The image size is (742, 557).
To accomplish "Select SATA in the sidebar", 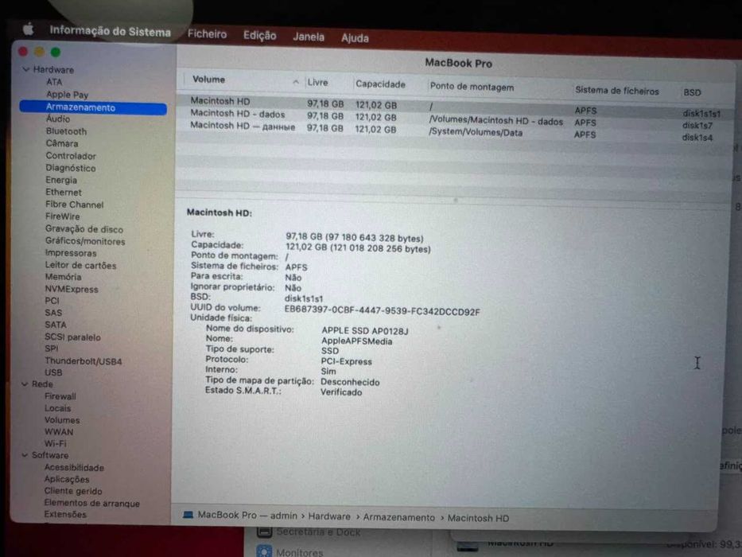I will tap(56, 325).
